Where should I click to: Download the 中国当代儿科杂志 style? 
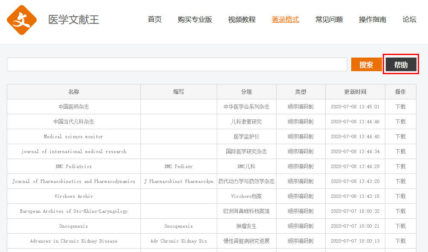[x=400, y=122]
